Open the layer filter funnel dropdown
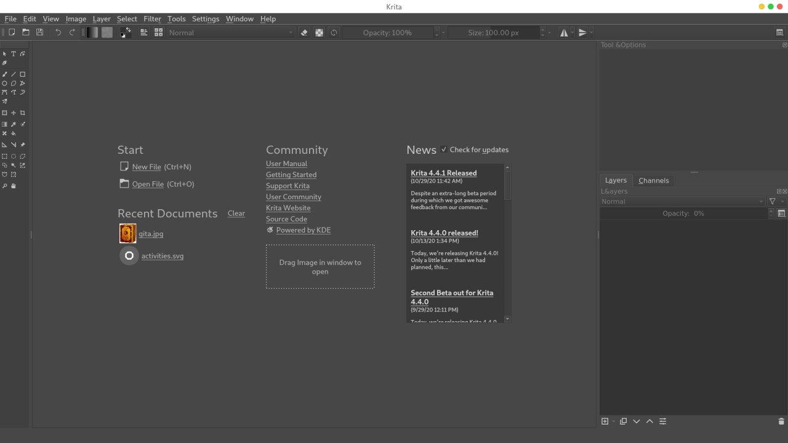Viewport: 788px width, 443px height. 775,201
